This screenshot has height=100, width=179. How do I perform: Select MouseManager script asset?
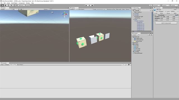coord(138,53)
